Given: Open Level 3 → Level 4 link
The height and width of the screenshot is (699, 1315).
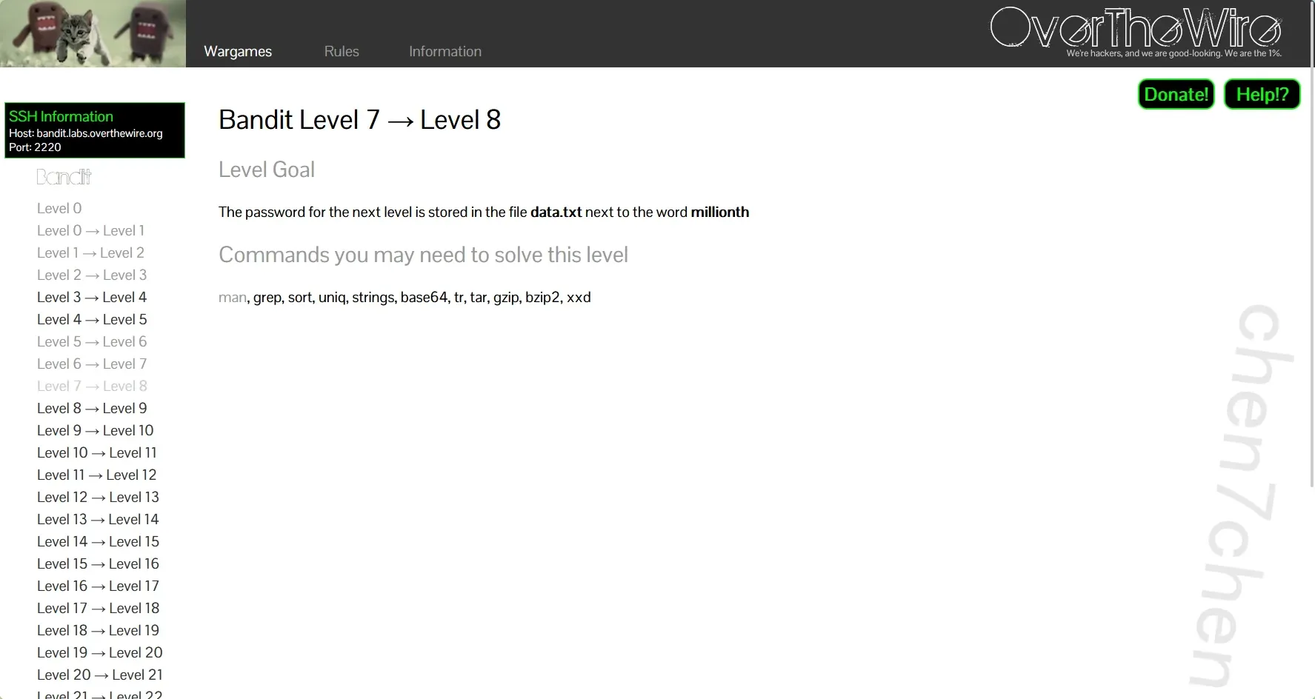Looking at the screenshot, I should (92, 297).
